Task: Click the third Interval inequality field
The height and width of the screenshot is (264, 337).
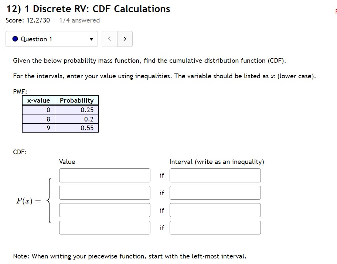Action: (x=215, y=210)
